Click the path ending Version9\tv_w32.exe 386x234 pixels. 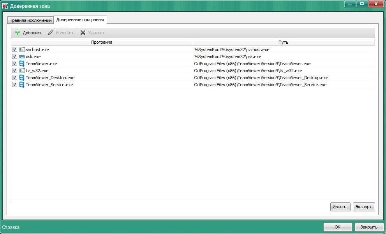[x=248, y=71]
